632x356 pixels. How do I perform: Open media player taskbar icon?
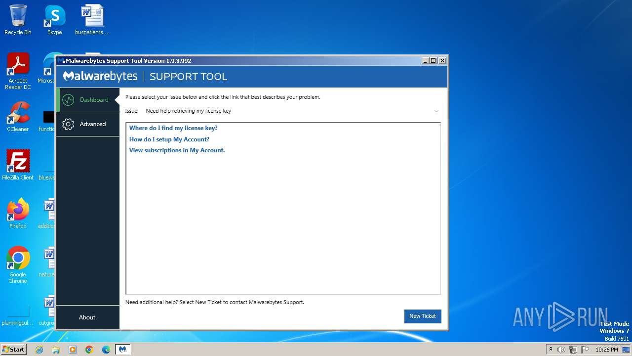[73, 350]
